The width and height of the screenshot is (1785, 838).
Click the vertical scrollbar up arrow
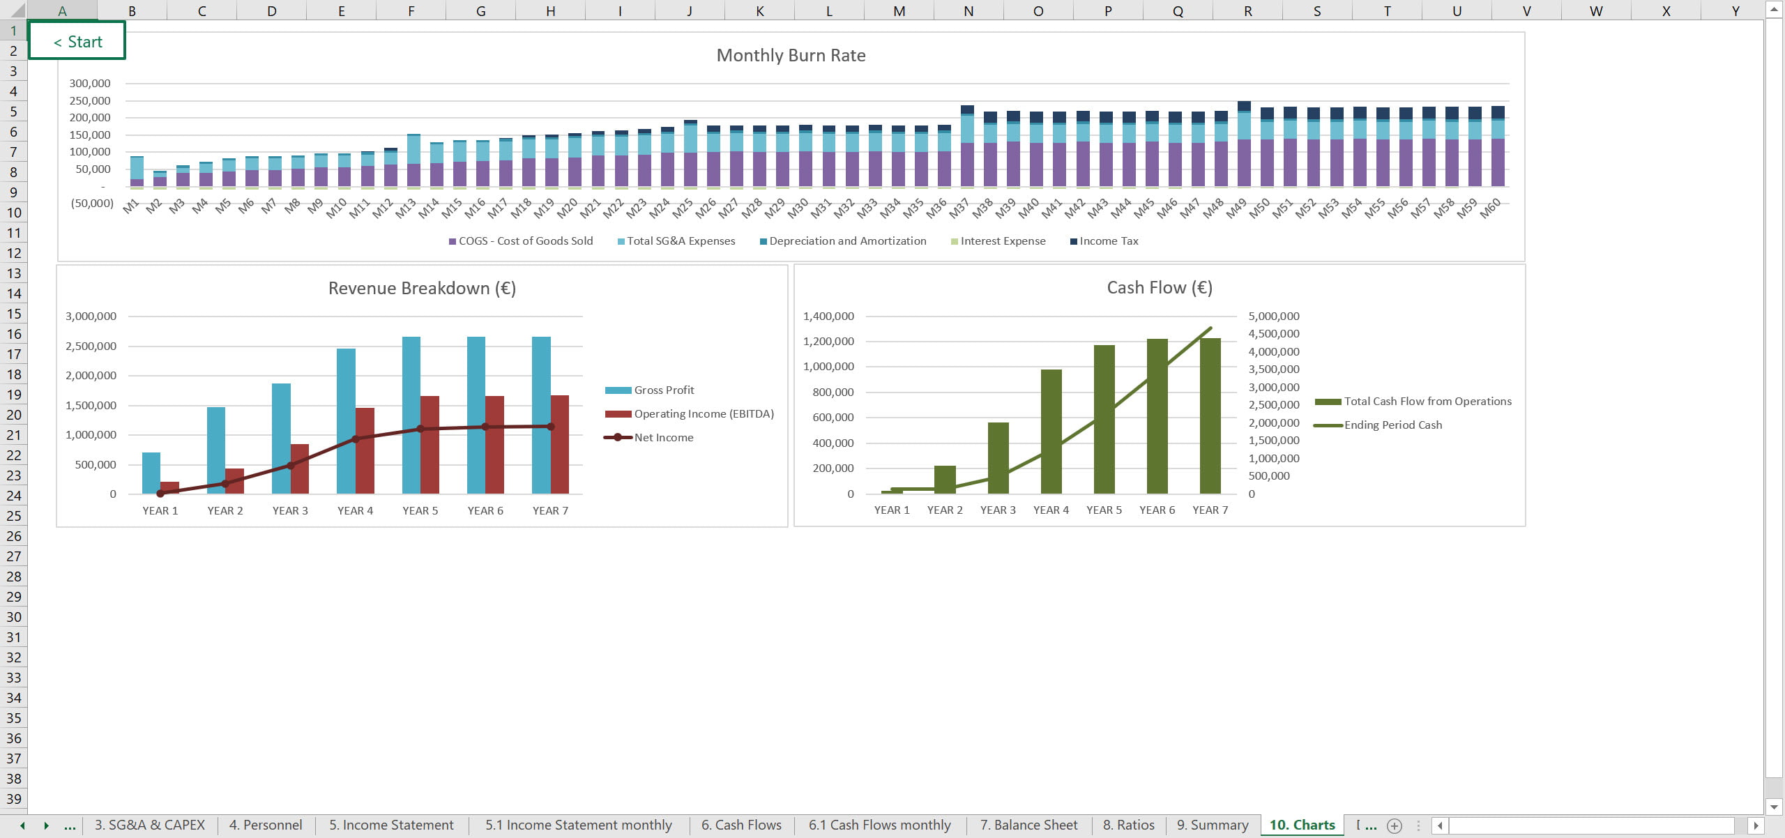pyautogui.click(x=1774, y=9)
